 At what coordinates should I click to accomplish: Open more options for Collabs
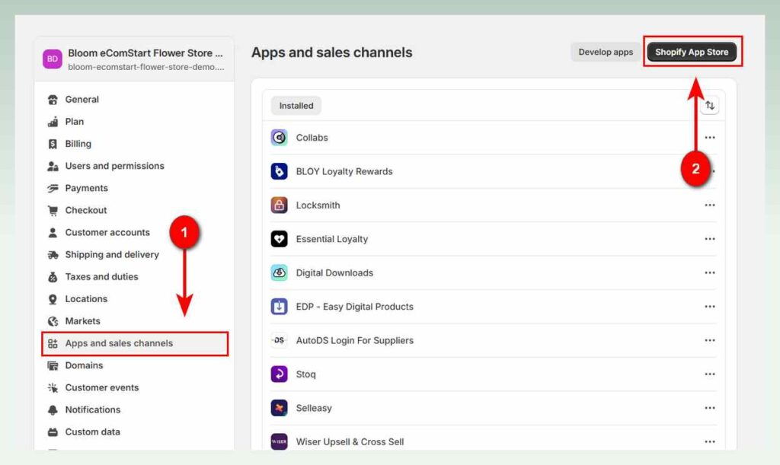(709, 137)
